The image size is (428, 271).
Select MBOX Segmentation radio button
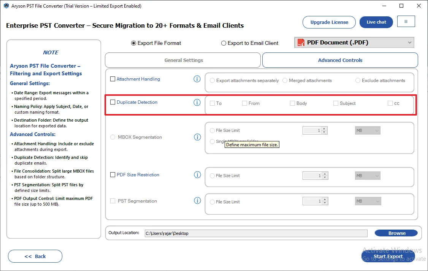tap(113, 137)
